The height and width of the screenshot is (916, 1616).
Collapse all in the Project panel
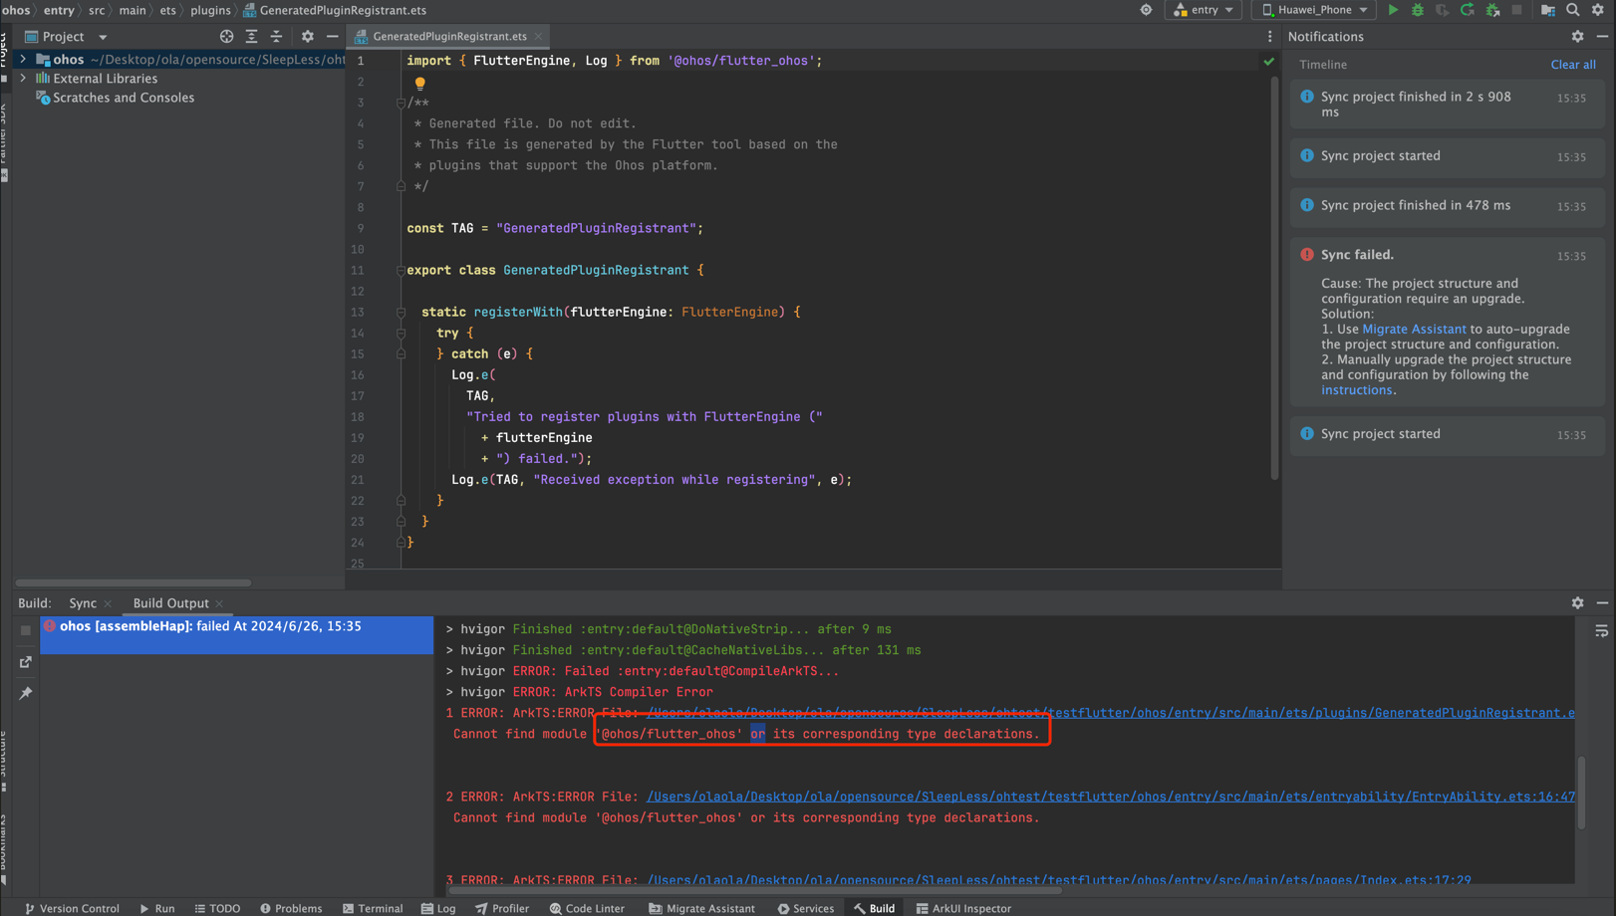pyautogui.click(x=276, y=37)
